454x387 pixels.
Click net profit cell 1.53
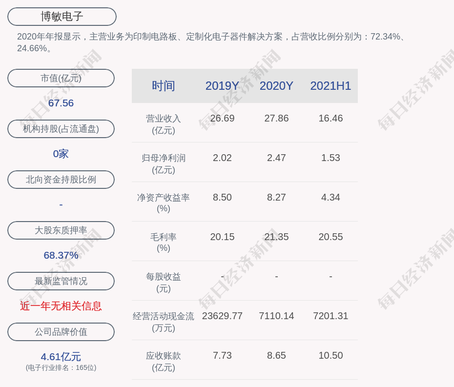(x=330, y=158)
